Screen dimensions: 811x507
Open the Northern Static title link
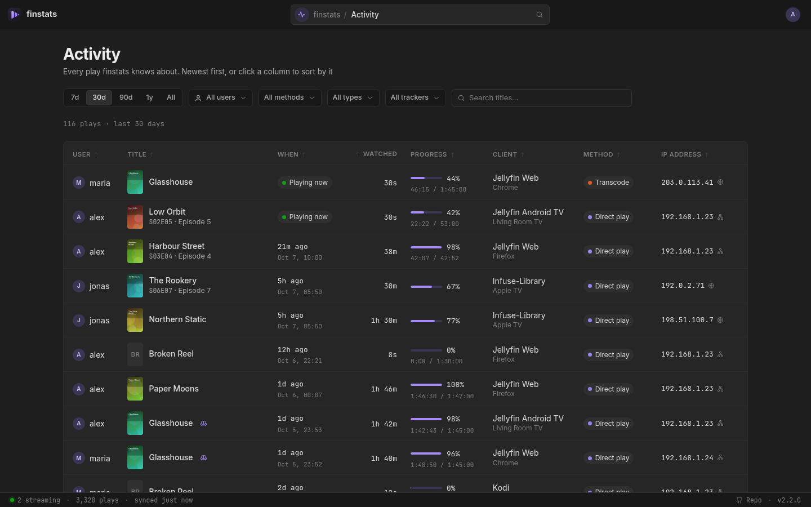coord(177,319)
